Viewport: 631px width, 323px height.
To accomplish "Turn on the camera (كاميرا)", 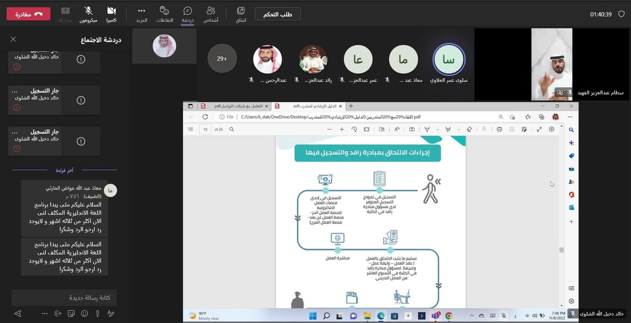I will pyautogui.click(x=111, y=14).
